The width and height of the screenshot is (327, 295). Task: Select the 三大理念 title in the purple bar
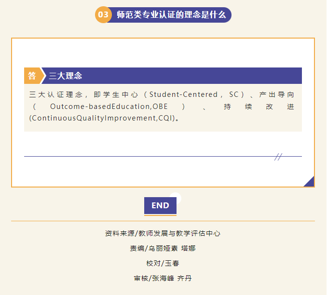pos(66,76)
